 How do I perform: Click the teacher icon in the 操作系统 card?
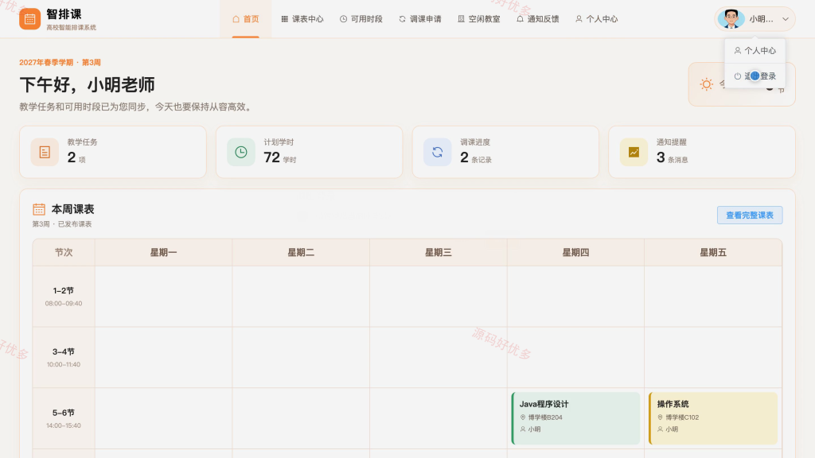click(x=660, y=429)
